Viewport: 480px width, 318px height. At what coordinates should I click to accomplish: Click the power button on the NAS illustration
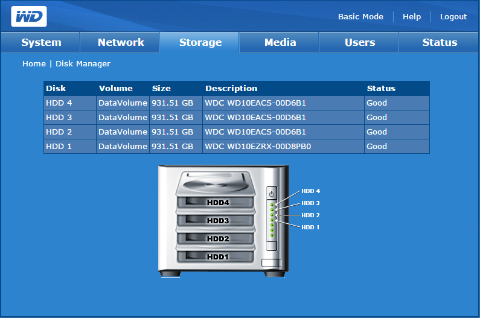[x=272, y=194]
